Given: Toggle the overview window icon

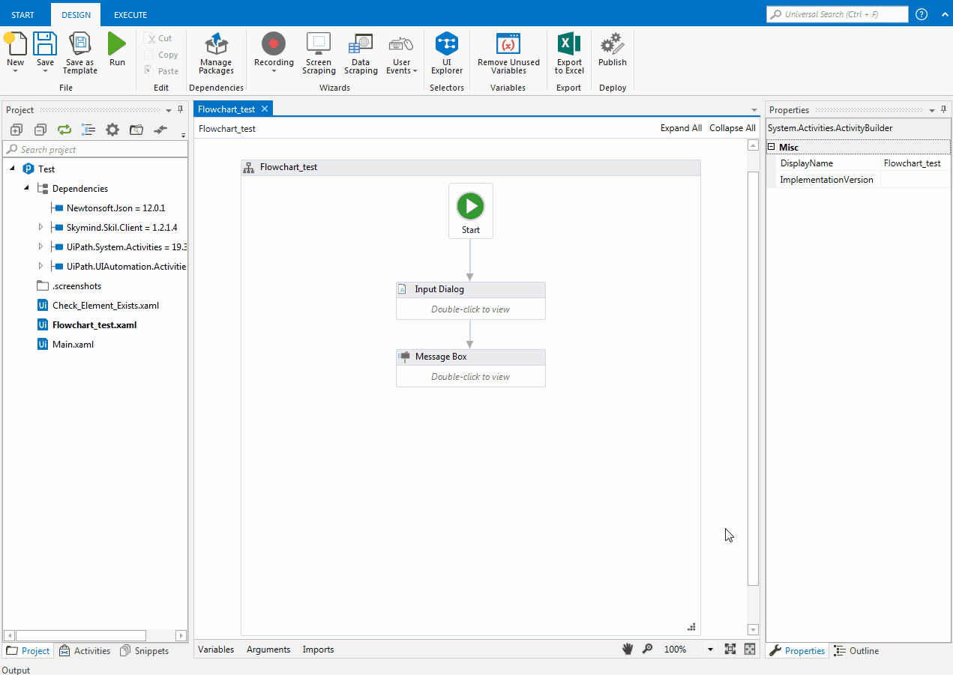Looking at the screenshot, I should click(750, 650).
